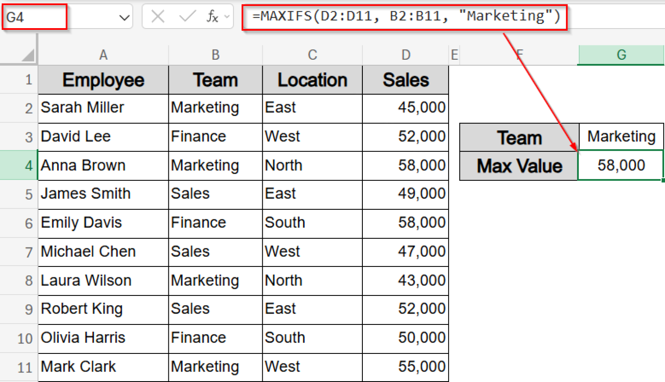Select row 1 header row number
The width and height of the screenshot is (665, 382).
pyautogui.click(x=28, y=80)
